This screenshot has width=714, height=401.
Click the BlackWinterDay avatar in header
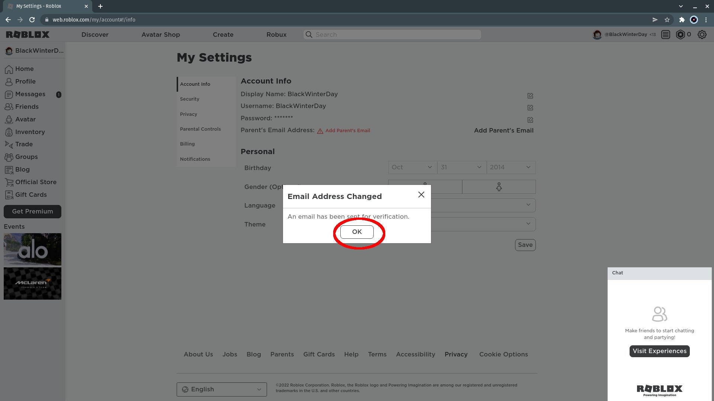click(597, 35)
